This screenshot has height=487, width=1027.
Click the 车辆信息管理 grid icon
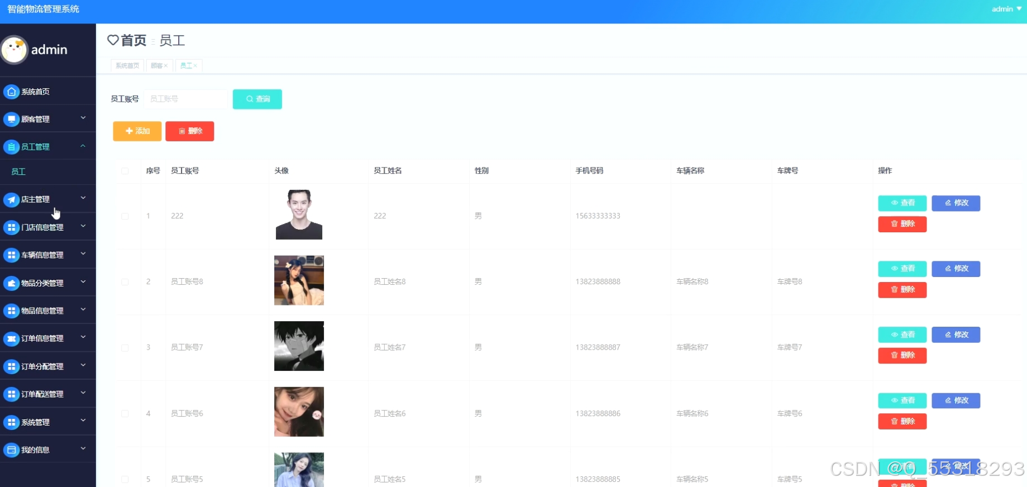(x=11, y=255)
